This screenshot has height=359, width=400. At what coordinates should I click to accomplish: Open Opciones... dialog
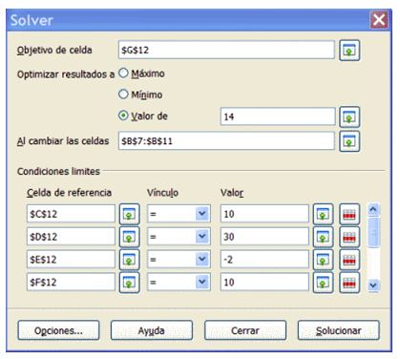pyautogui.click(x=58, y=330)
